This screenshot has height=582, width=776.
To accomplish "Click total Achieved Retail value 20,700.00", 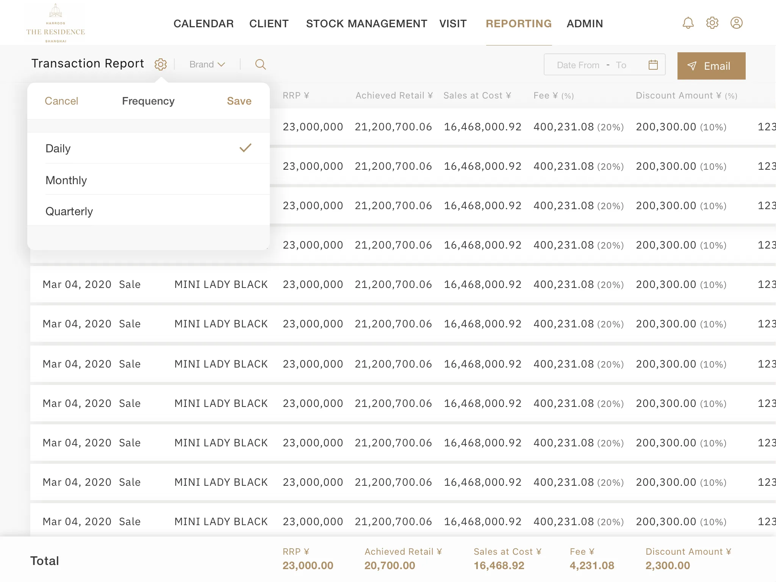I will pyautogui.click(x=390, y=566).
